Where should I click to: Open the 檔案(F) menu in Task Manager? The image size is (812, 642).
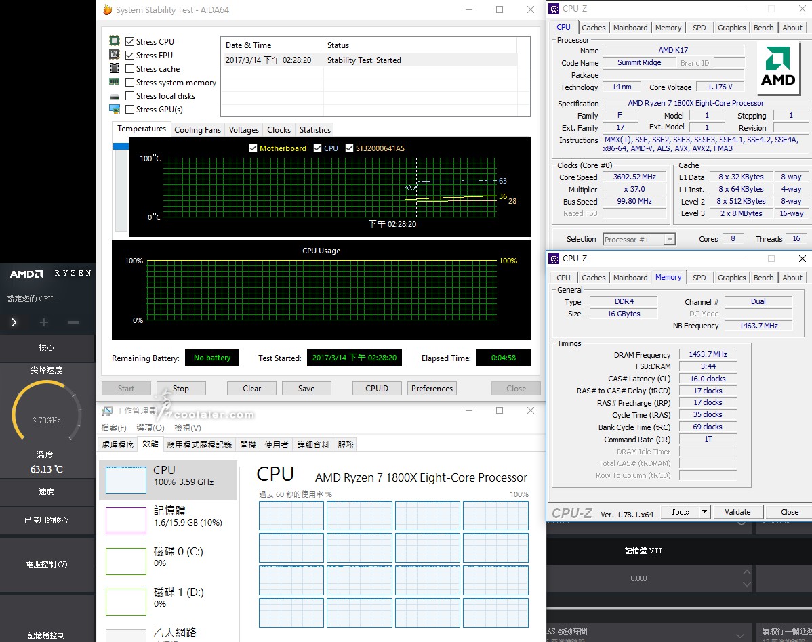[x=114, y=428]
